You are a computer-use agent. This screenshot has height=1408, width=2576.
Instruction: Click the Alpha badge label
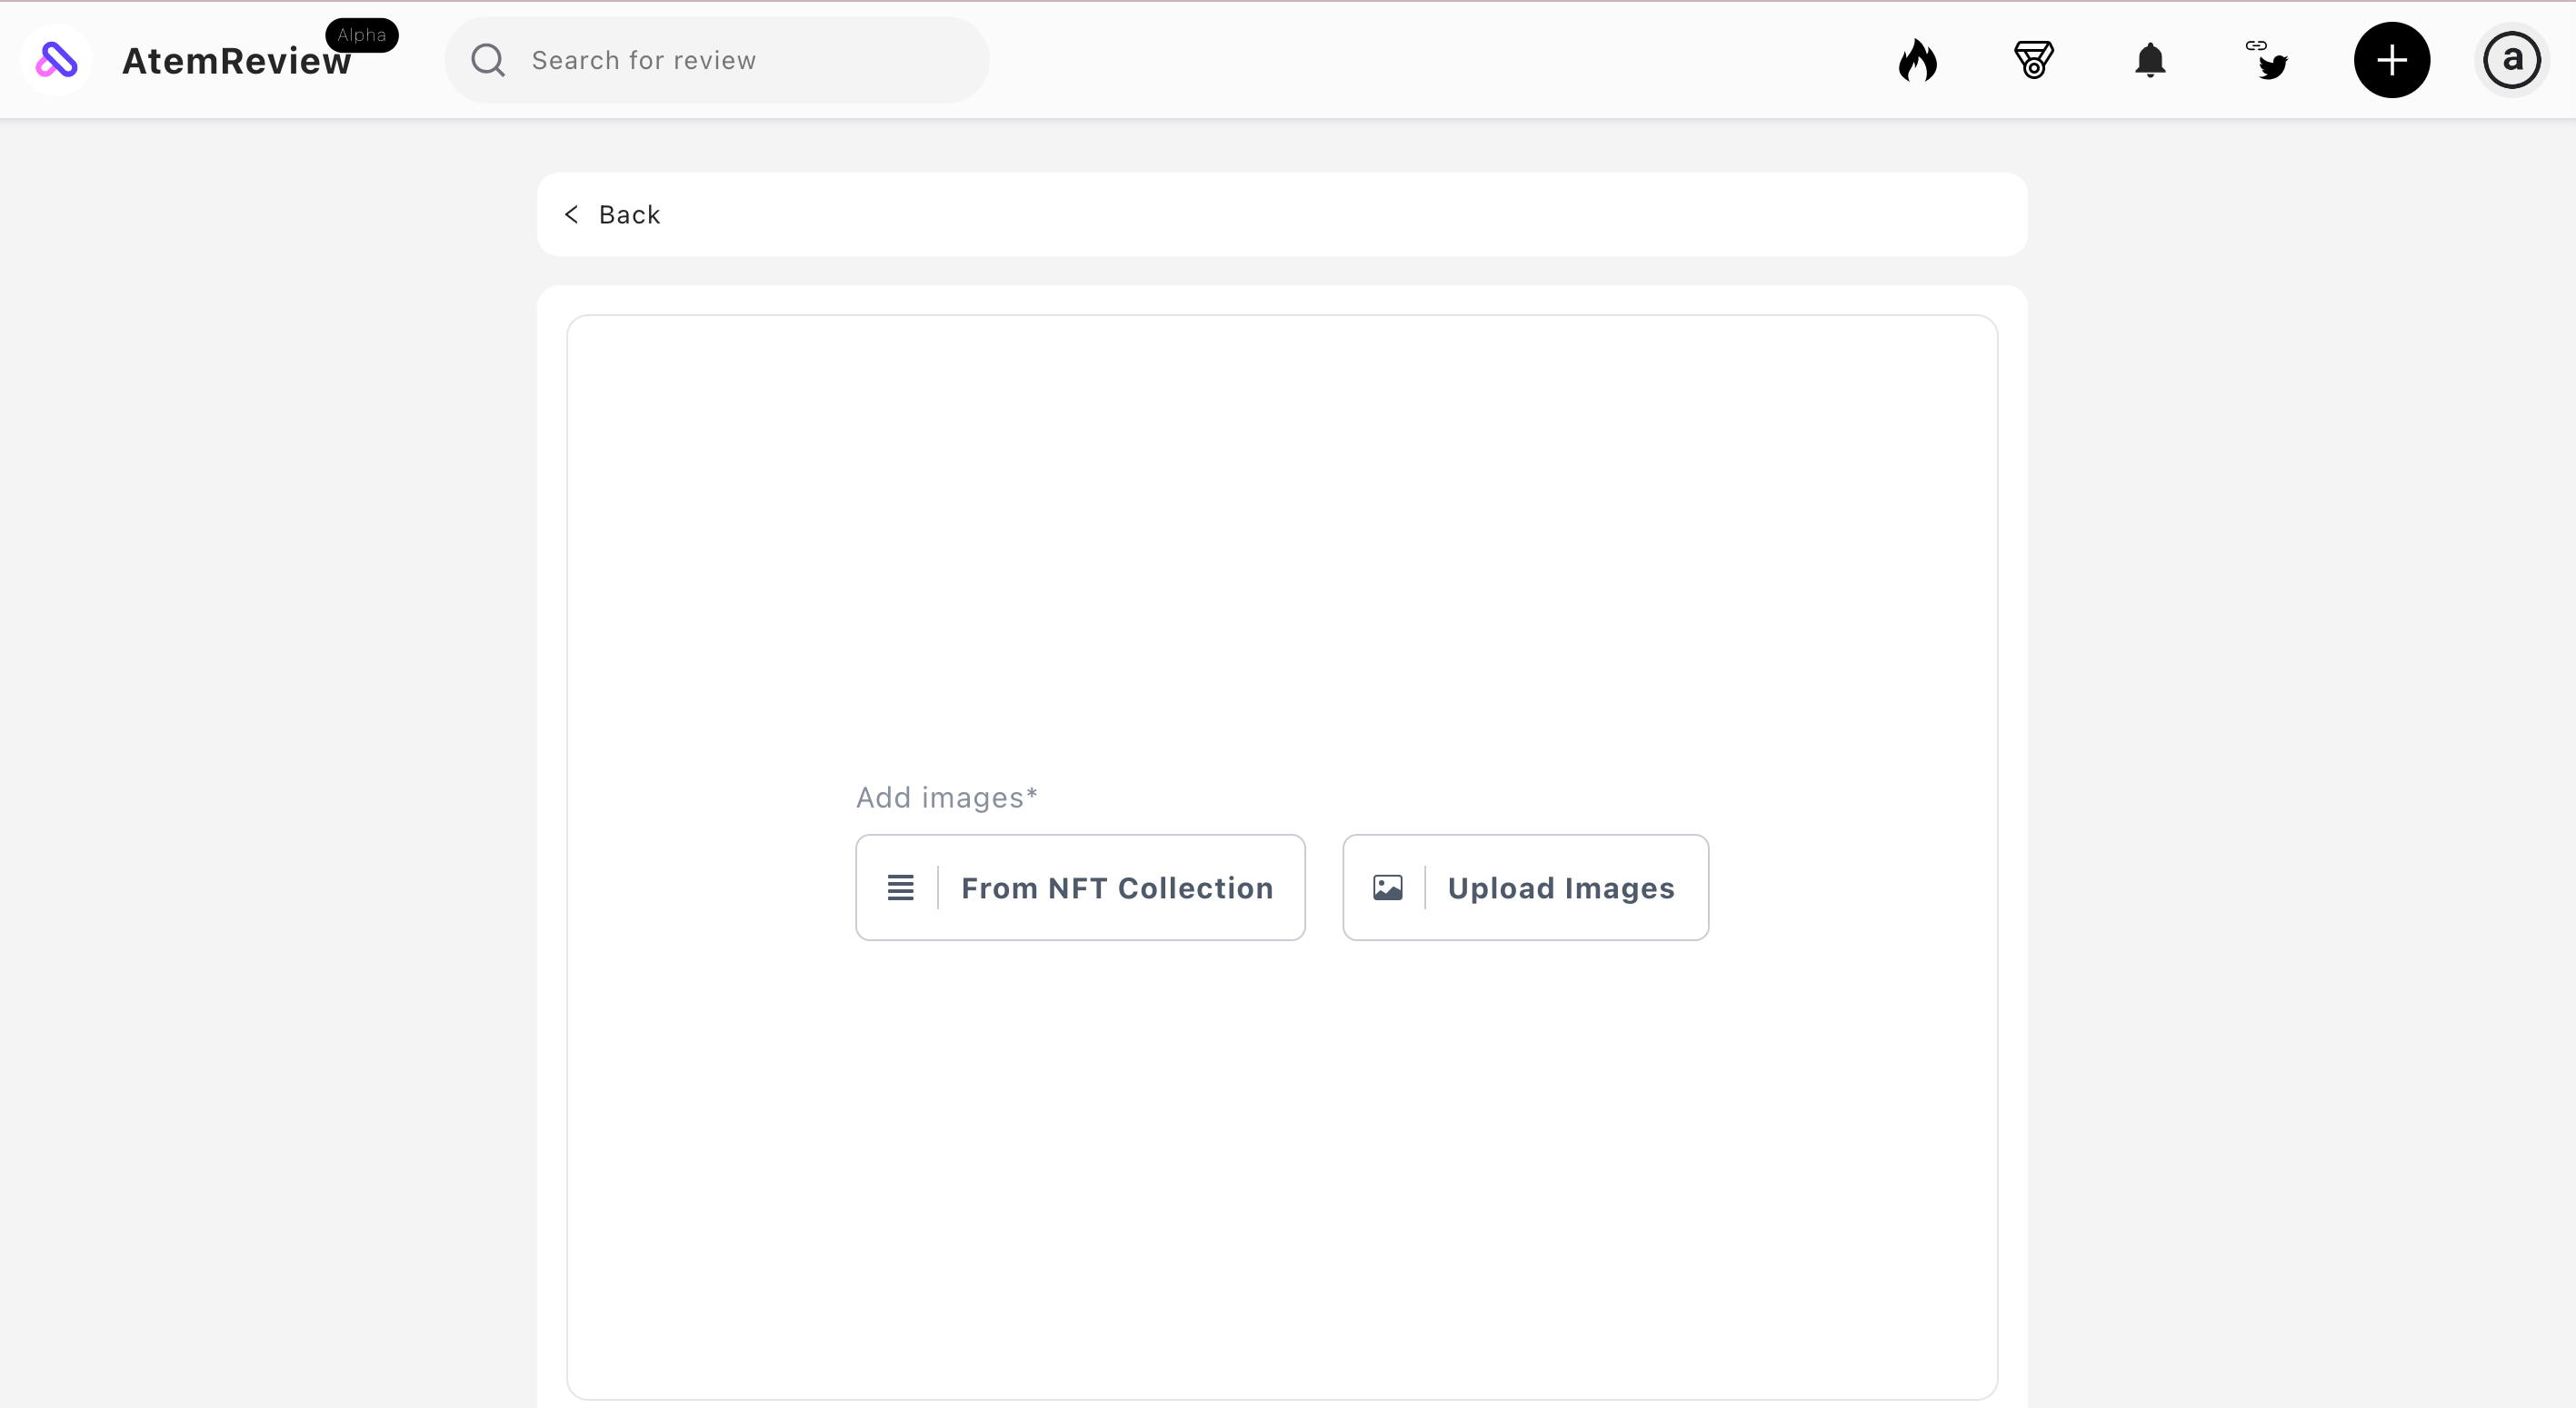tap(361, 35)
